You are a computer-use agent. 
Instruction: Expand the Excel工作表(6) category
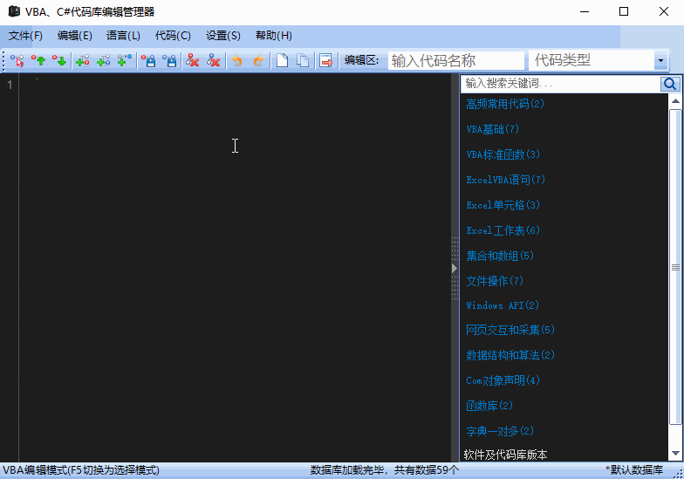(x=503, y=230)
